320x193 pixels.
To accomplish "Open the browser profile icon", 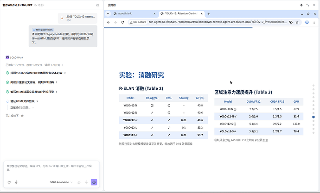I will click(307, 22).
